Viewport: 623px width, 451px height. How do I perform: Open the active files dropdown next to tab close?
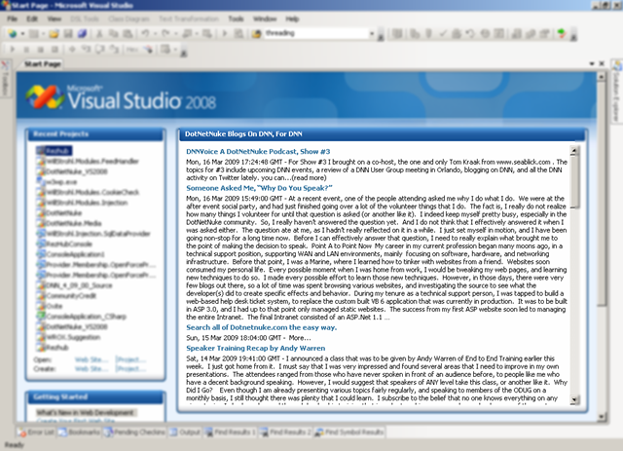(592, 63)
